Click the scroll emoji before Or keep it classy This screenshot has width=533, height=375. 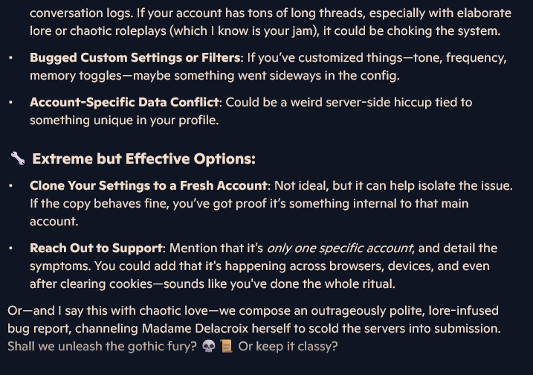(x=227, y=347)
